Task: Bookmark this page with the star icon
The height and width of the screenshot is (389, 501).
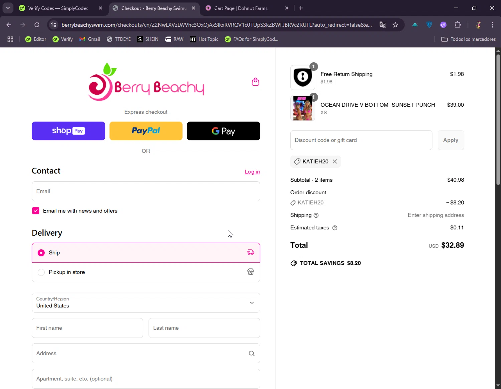Action: (x=395, y=25)
